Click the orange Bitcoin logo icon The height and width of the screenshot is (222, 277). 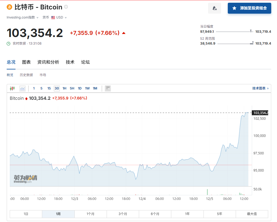[x=9, y=7]
